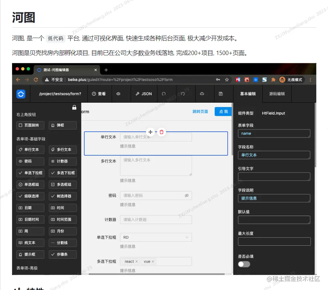Add the 级联选择 component
Viewport: 328px width, 290px height.
point(30,196)
